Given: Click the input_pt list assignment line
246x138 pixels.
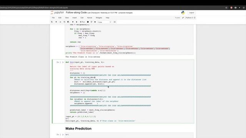Looking at the screenshot, I should 81,117.
